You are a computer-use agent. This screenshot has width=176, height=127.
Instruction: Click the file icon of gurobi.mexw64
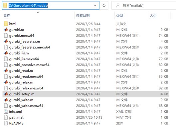click(x=6, y=36)
